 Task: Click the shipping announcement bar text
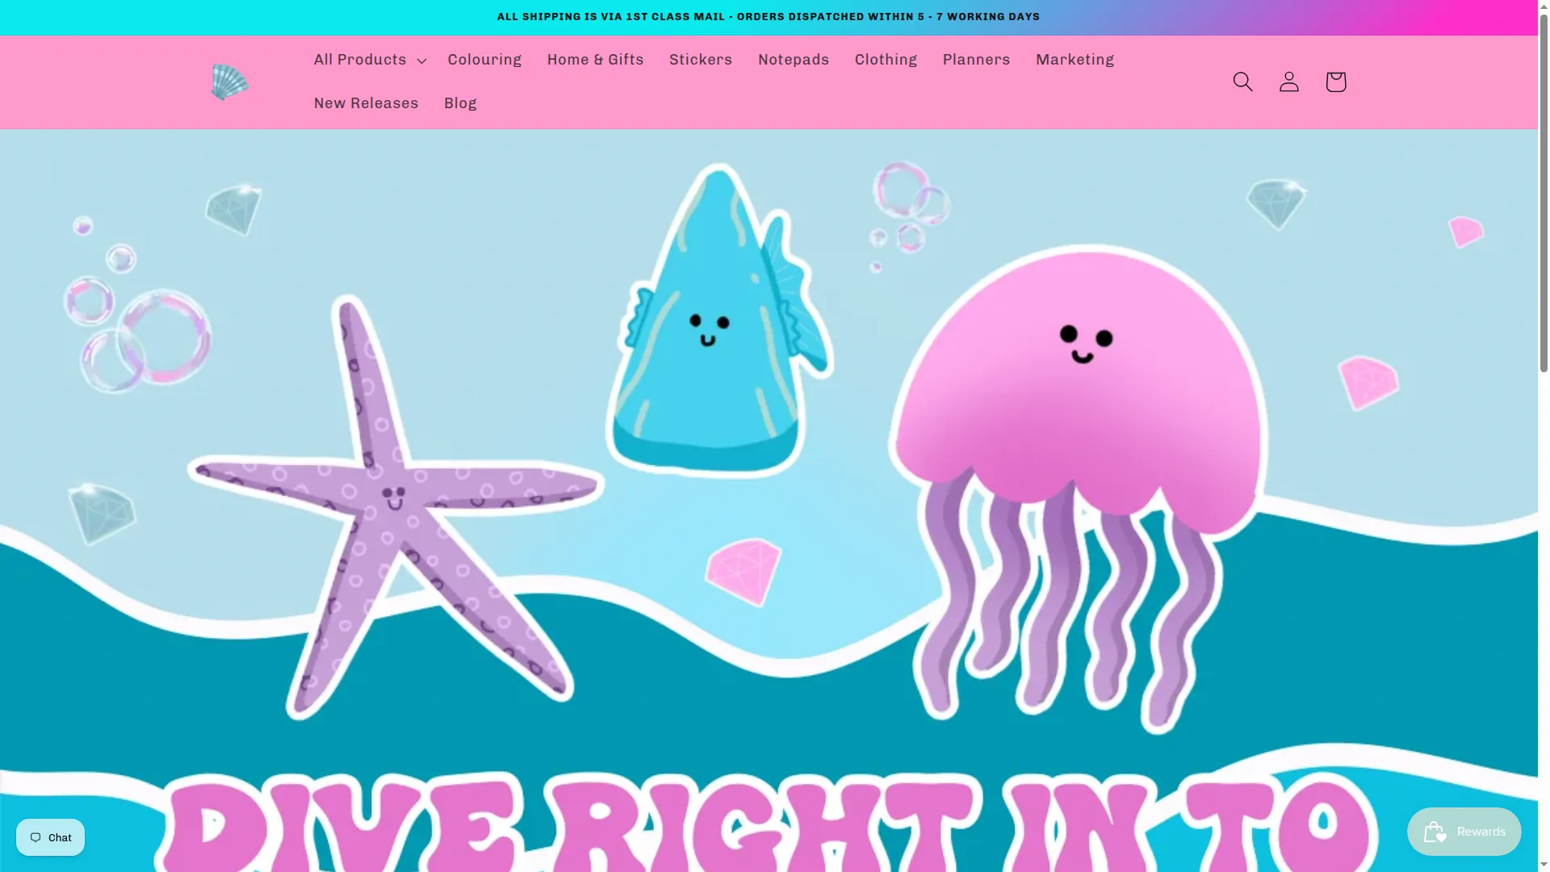click(769, 17)
